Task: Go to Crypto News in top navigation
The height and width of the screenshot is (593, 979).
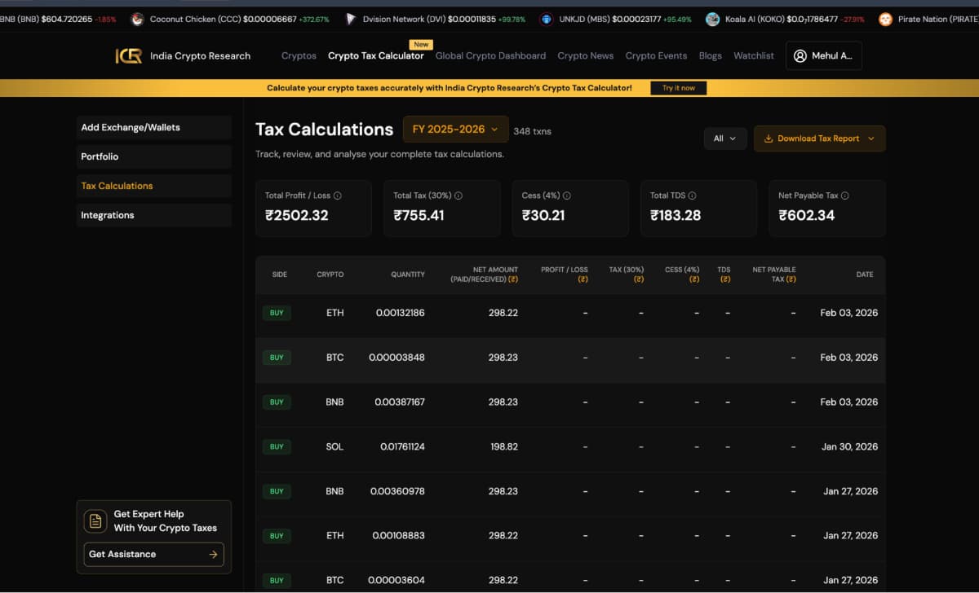Action: click(x=585, y=55)
